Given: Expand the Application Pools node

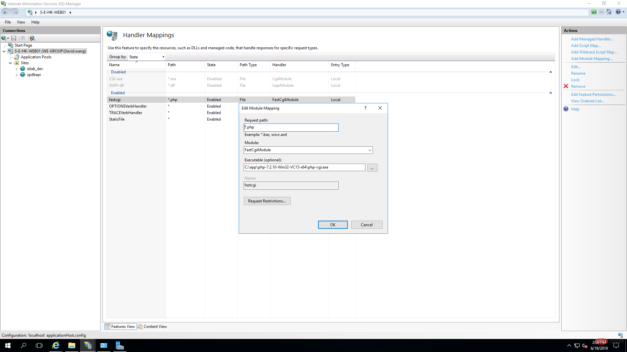Looking at the screenshot, I should coord(36,57).
